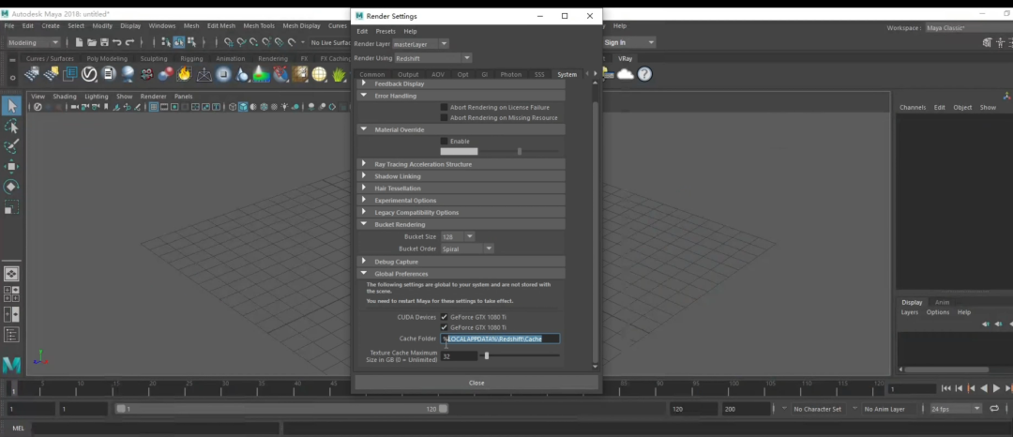Click the fire effect shelf icon
The image size is (1013, 437).
[x=185, y=74]
